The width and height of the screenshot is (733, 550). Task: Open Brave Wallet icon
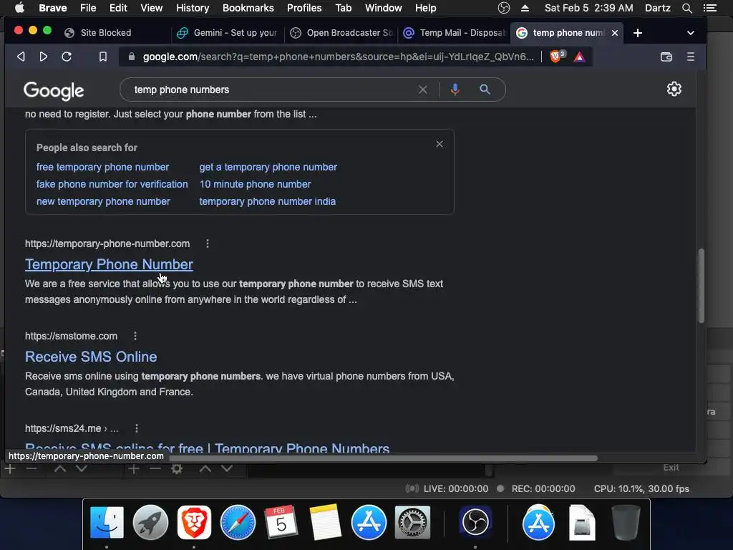point(666,57)
